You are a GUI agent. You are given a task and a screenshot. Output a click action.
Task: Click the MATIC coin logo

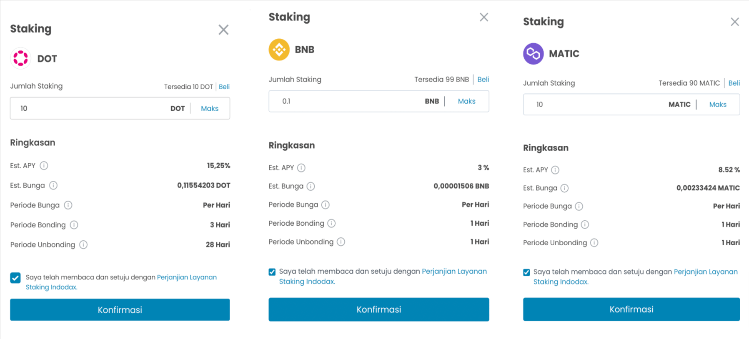point(534,54)
